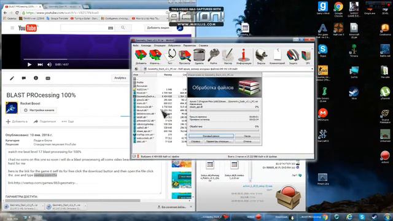Open uTorrent desktop icon
This screenshot has width=393, height=221.
click(385, 93)
